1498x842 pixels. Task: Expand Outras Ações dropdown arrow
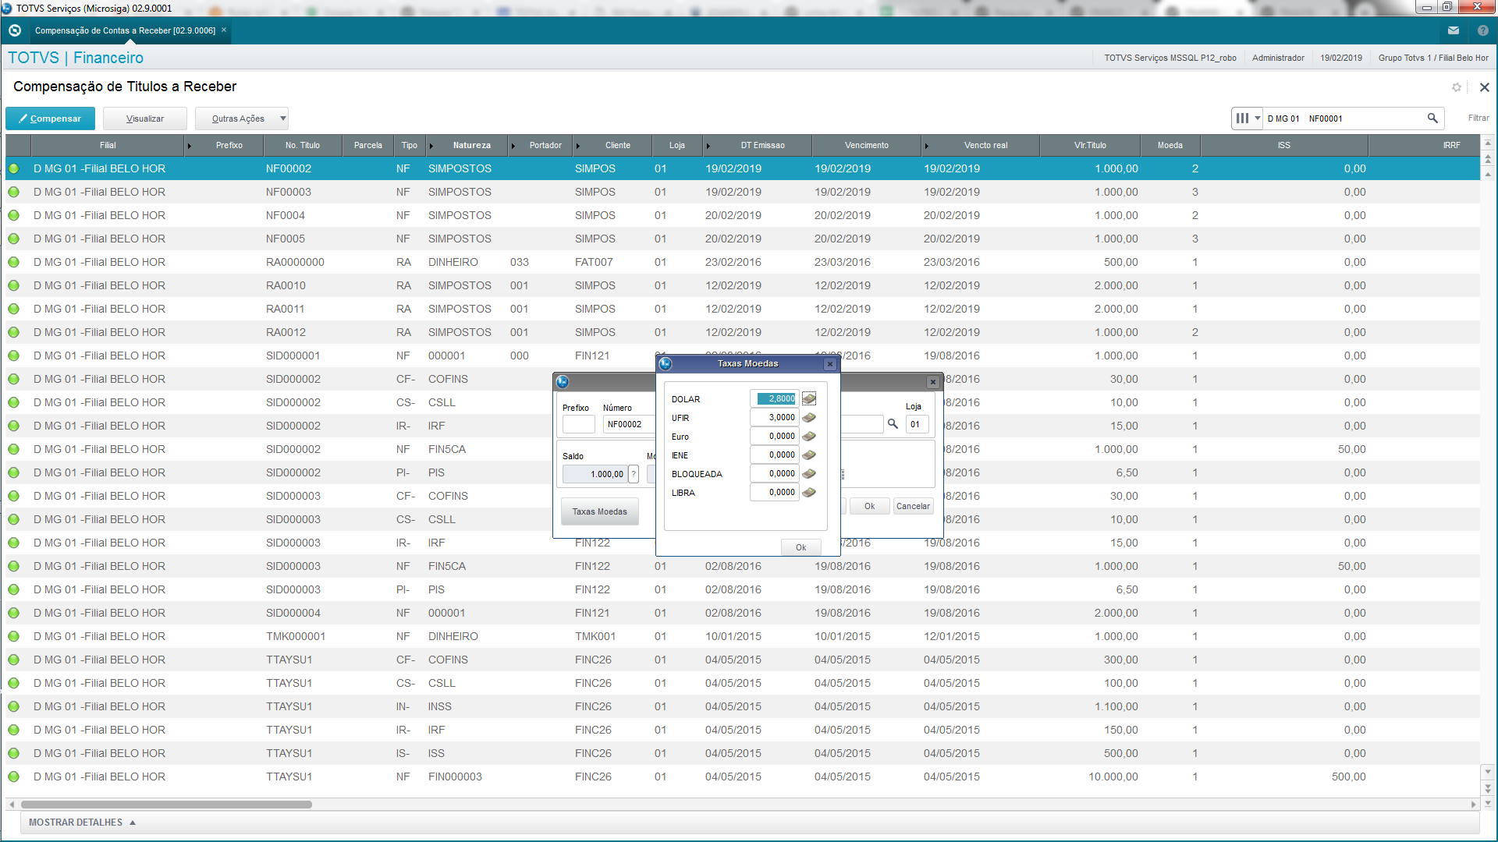(x=282, y=119)
